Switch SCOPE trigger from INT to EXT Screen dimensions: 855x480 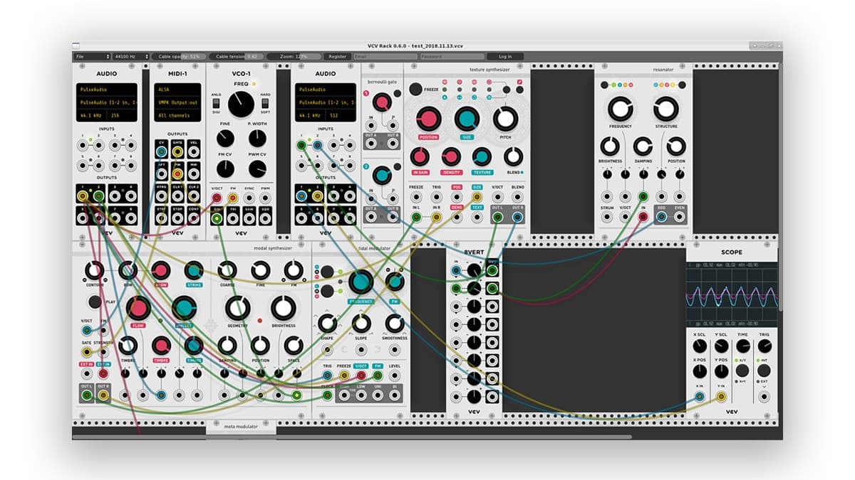pyautogui.click(x=765, y=370)
